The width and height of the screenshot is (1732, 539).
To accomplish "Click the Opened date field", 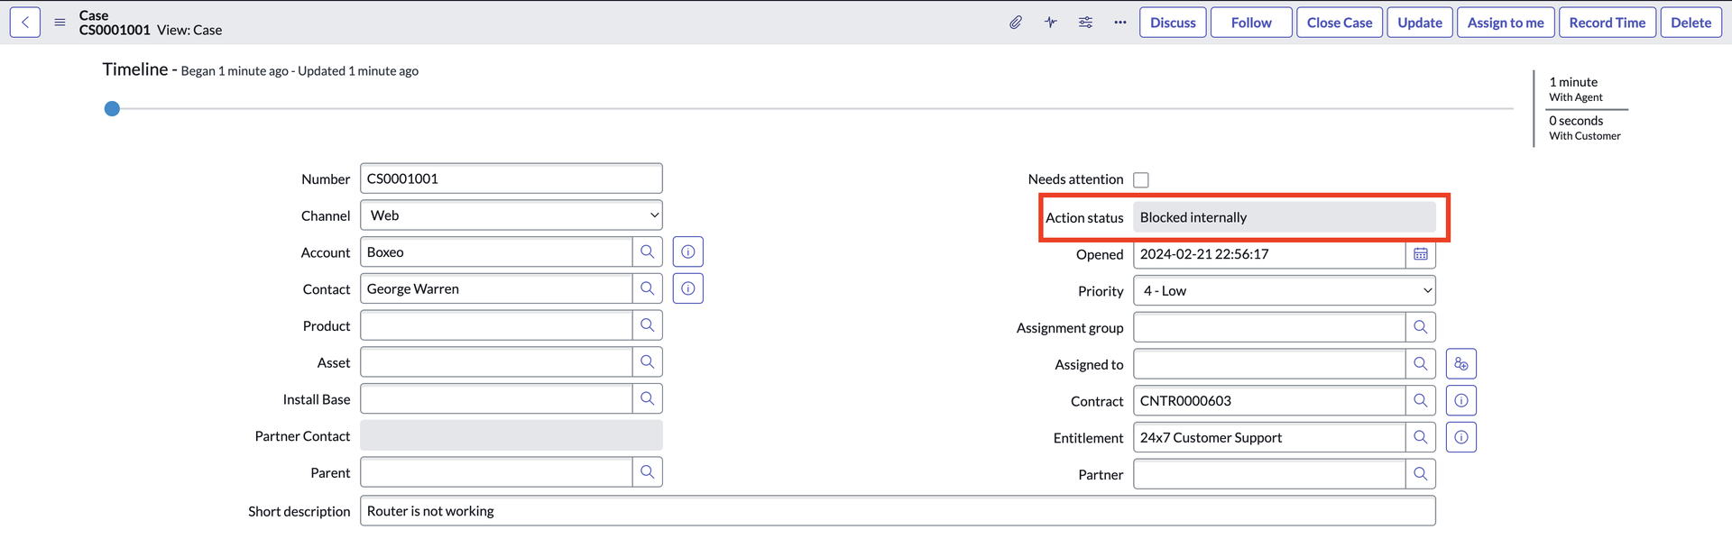I will point(1269,254).
